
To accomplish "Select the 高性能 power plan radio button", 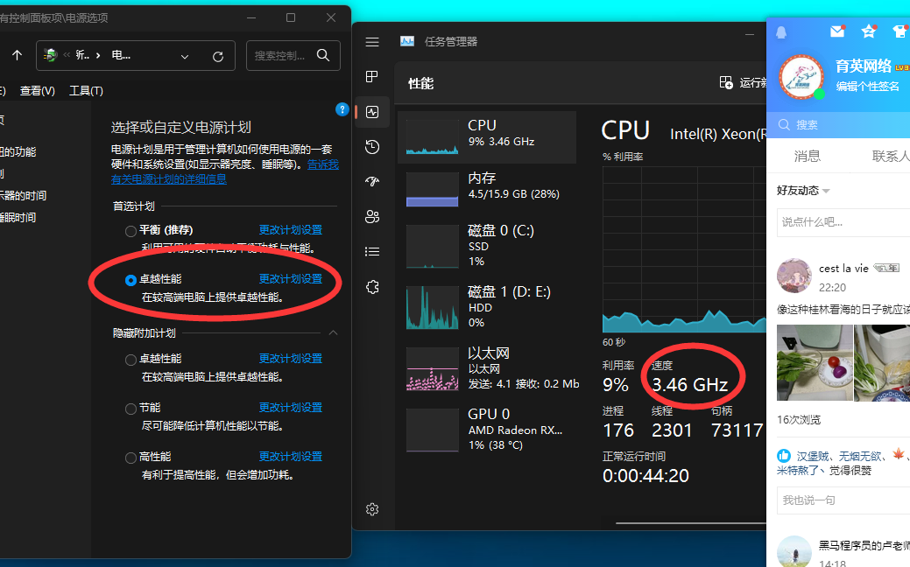I will tap(131, 458).
